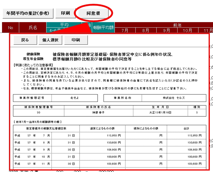Viewport: 213px width, 172px height.
Task: Open the 同意書 button
Action: [93, 13]
